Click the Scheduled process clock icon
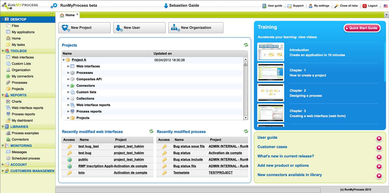 (8, 158)
